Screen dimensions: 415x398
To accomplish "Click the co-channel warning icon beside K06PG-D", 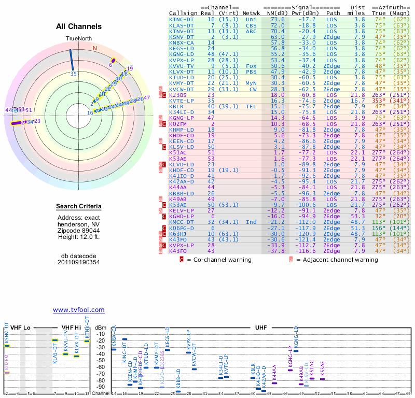I will (x=164, y=228).
